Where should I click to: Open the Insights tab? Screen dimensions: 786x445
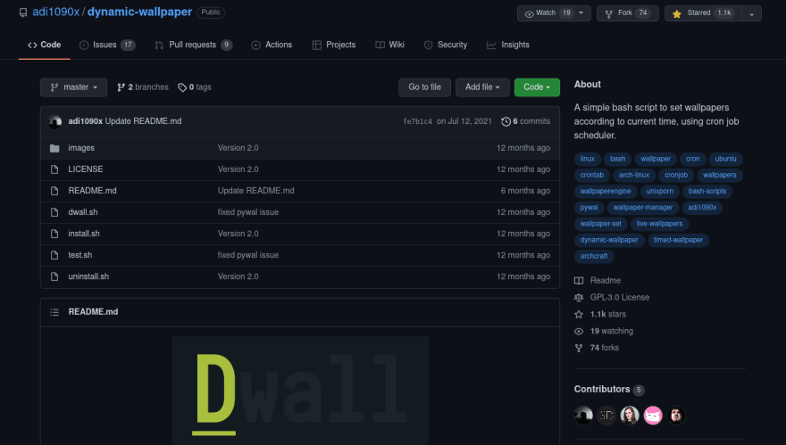(508, 45)
